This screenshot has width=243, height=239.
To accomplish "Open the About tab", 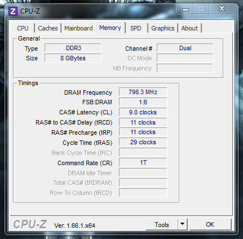I will tap(189, 28).
